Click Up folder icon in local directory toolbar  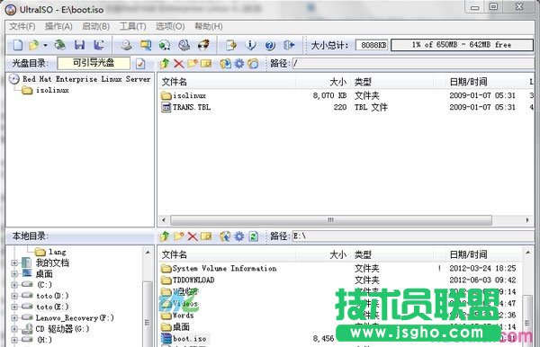pyautogui.click(x=165, y=236)
